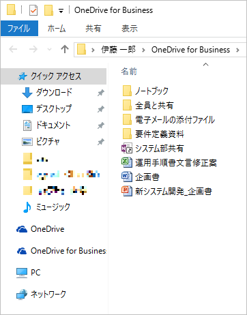
Task: Expand chevron after OneDrive for Business path
Action: [237, 50]
